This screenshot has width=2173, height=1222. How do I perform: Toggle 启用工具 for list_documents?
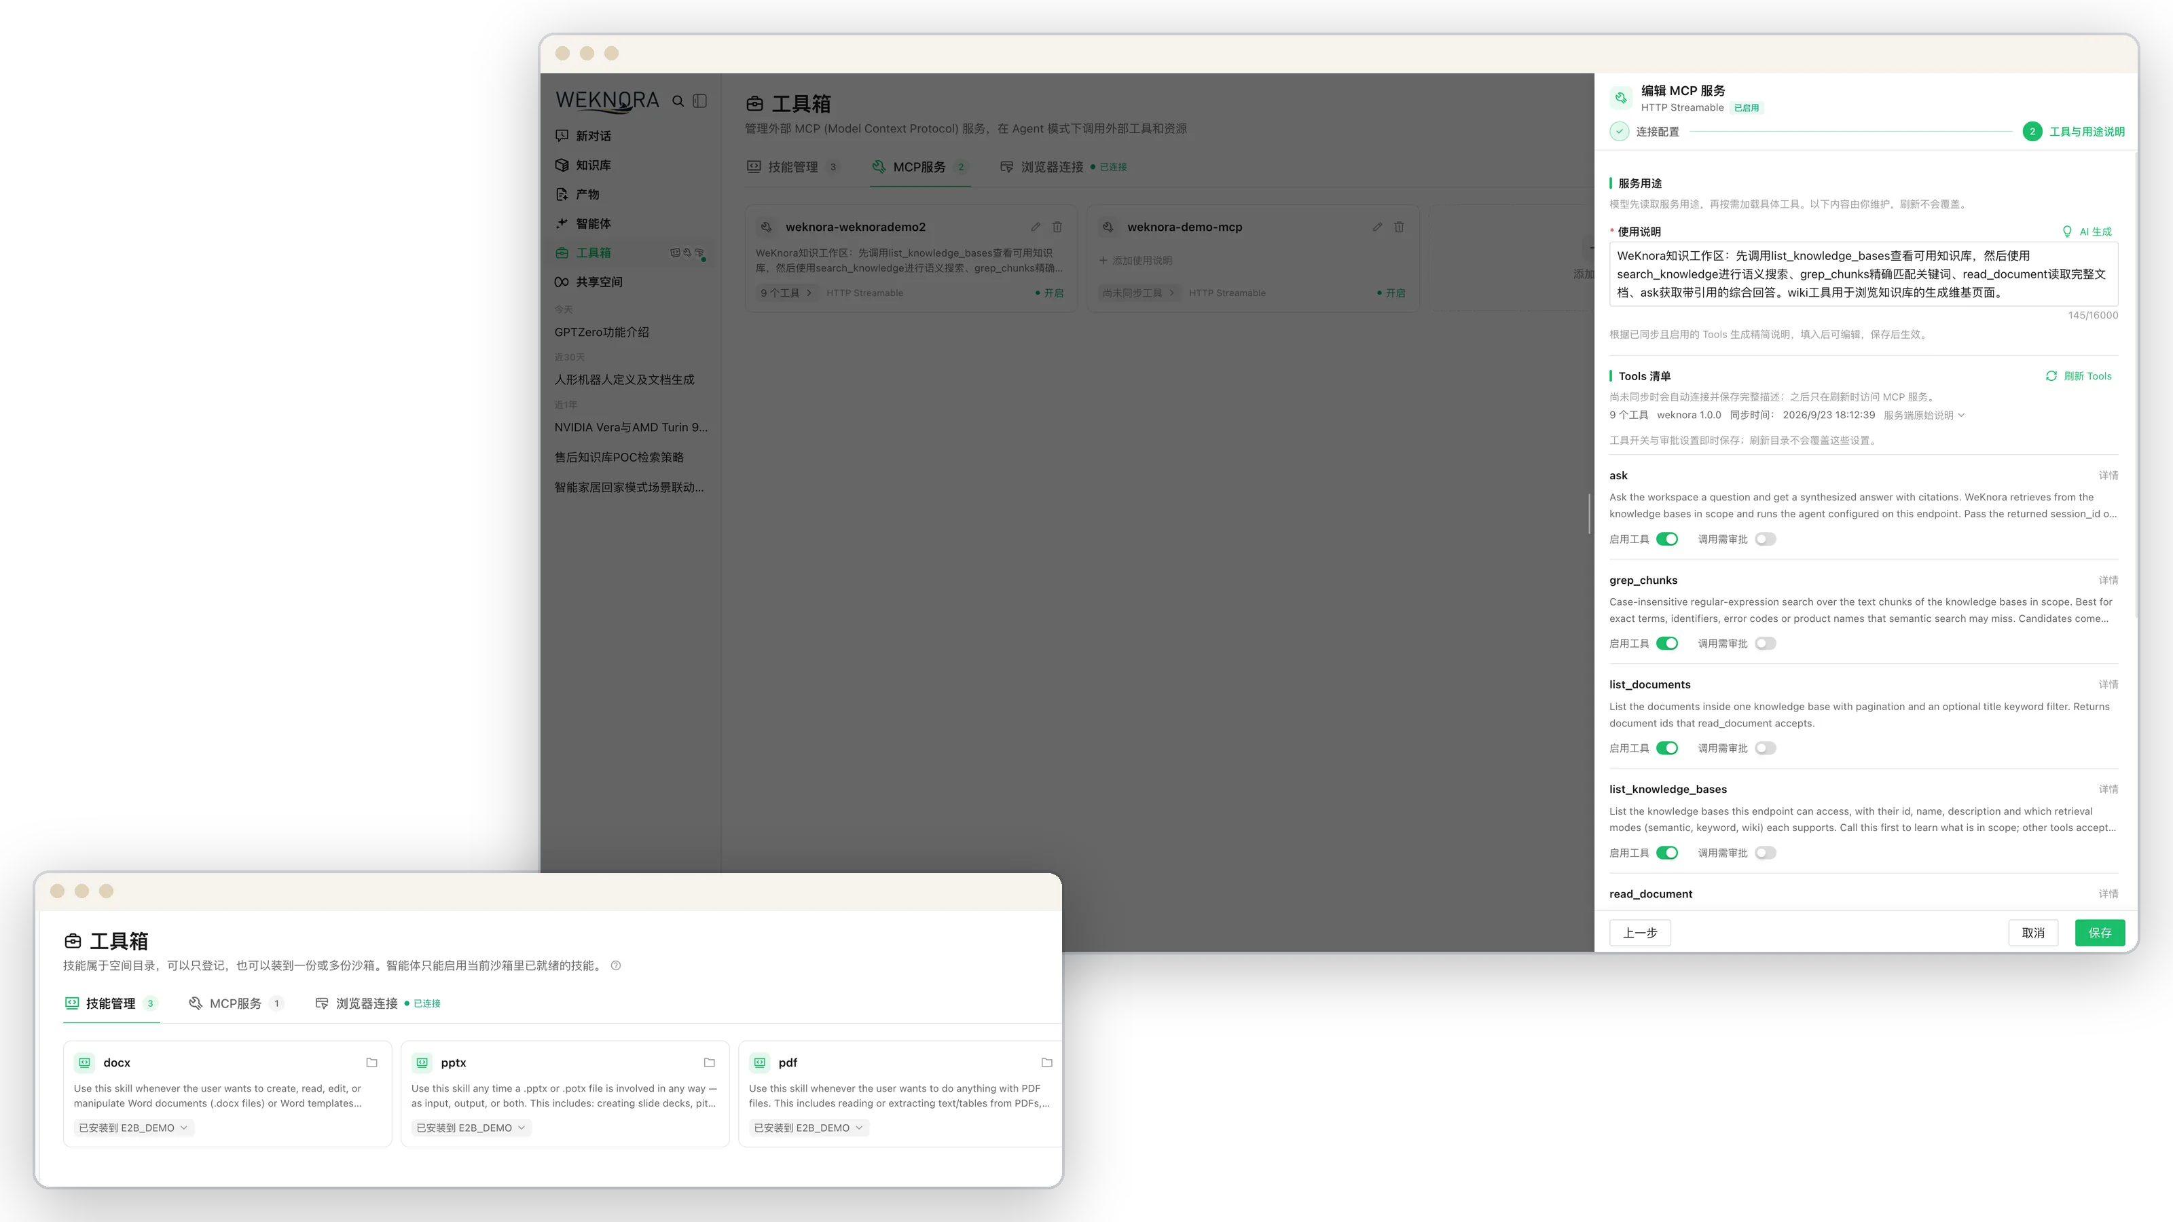pyautogui.click(x=1667, y=748)
